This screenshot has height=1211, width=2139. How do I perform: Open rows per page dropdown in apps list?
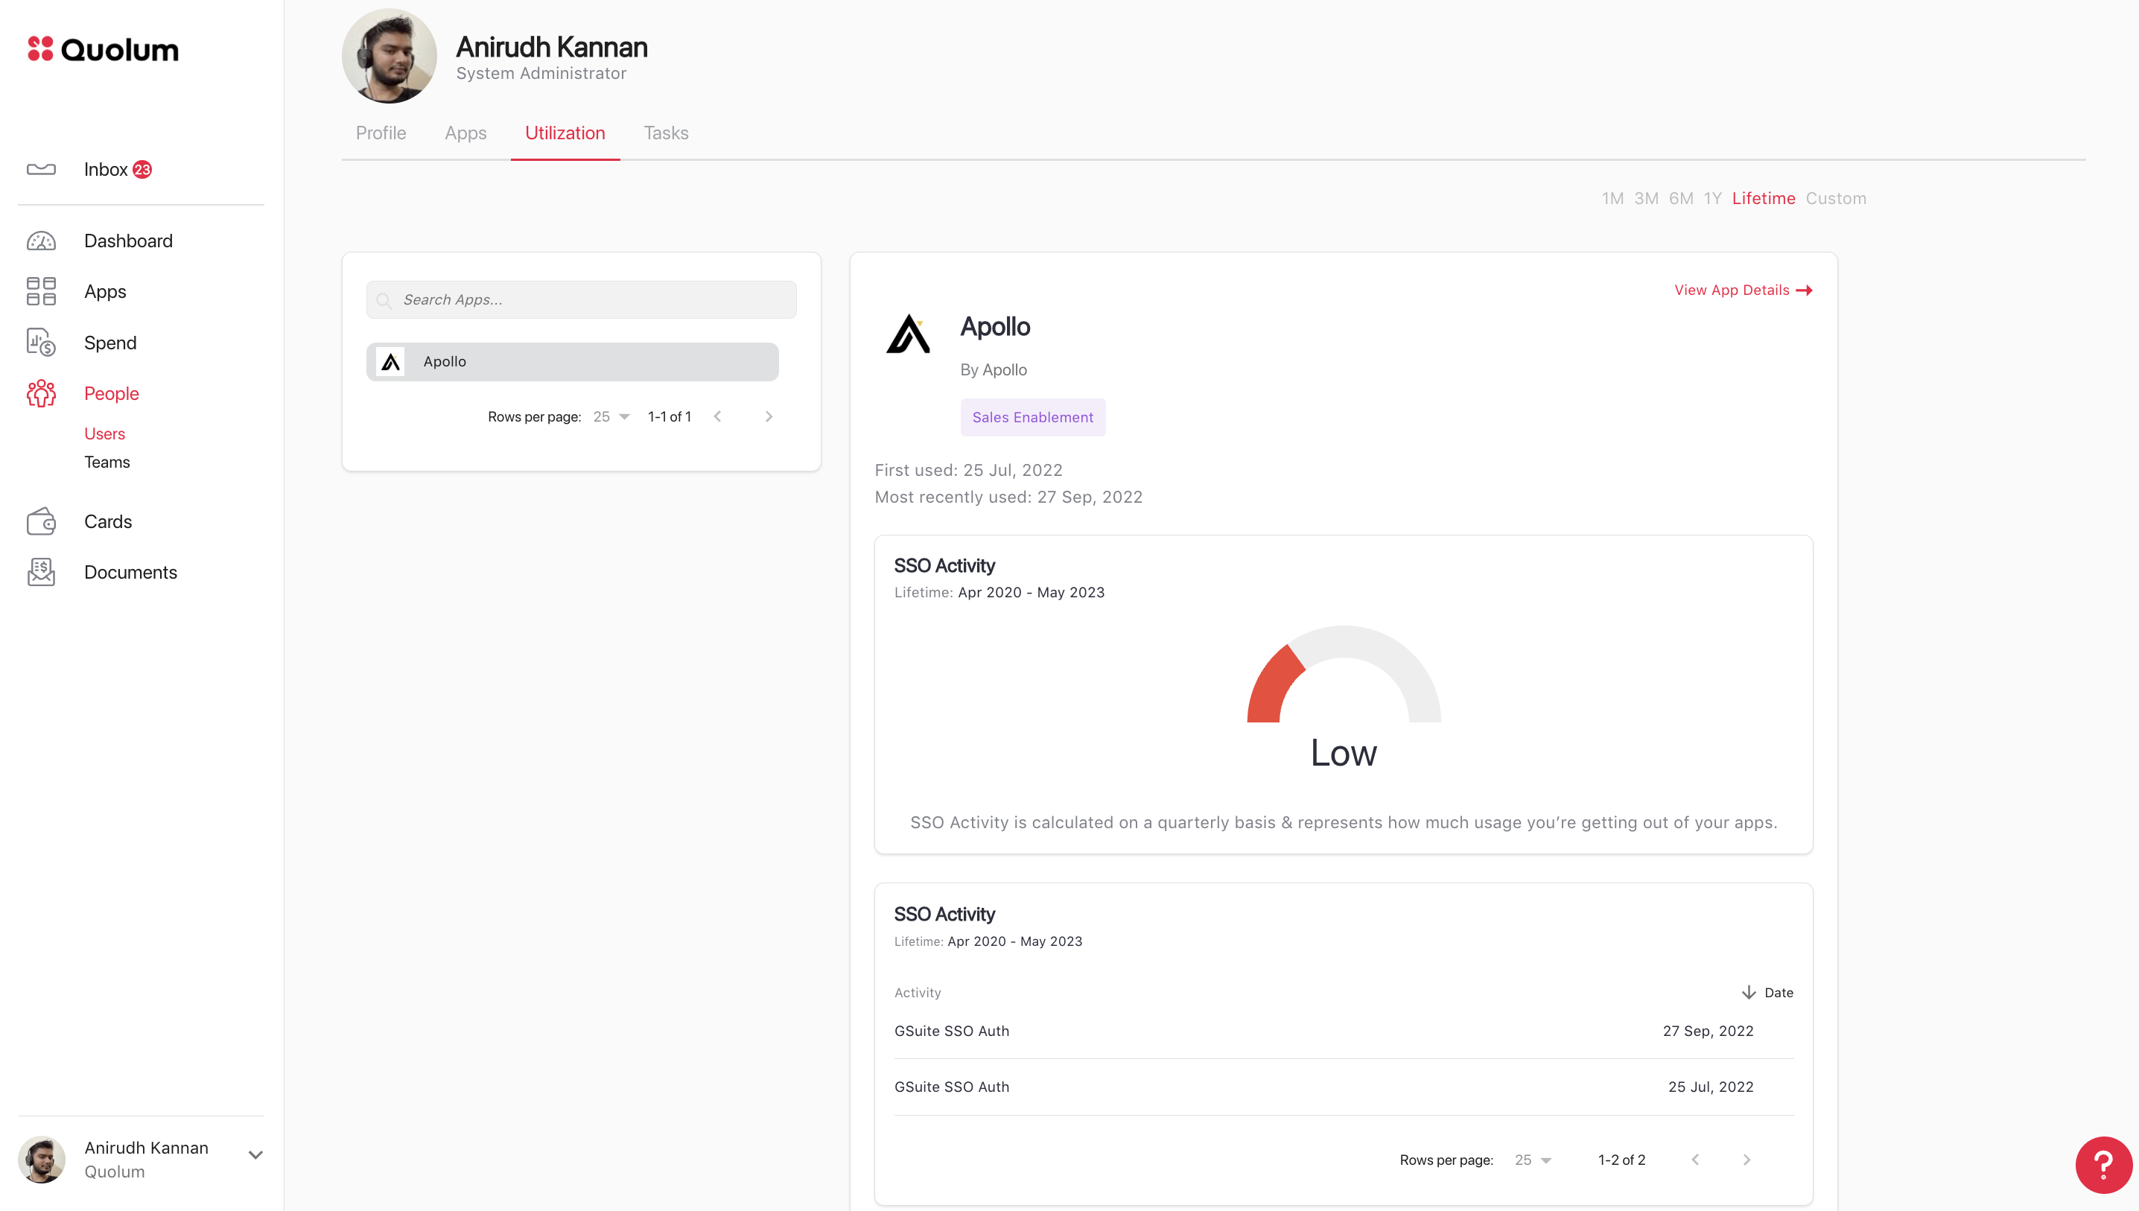[x=612, y=416]
